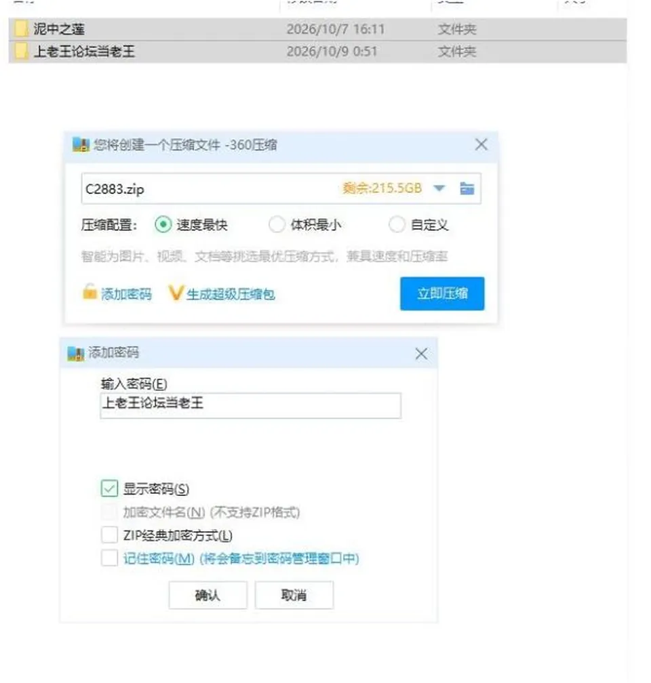This screenshot has height=683, width=651.
Task: Tick the 记住密码(M) checkbox
Action: [109, 558]
